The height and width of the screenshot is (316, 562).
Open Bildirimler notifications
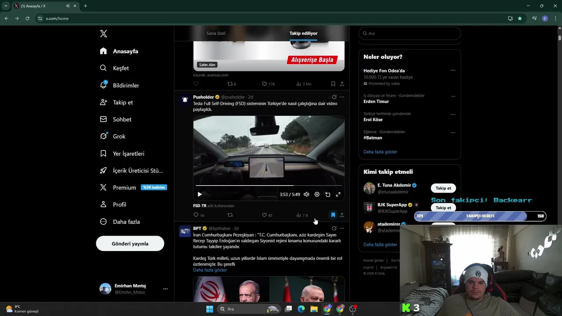coord(119,85)
